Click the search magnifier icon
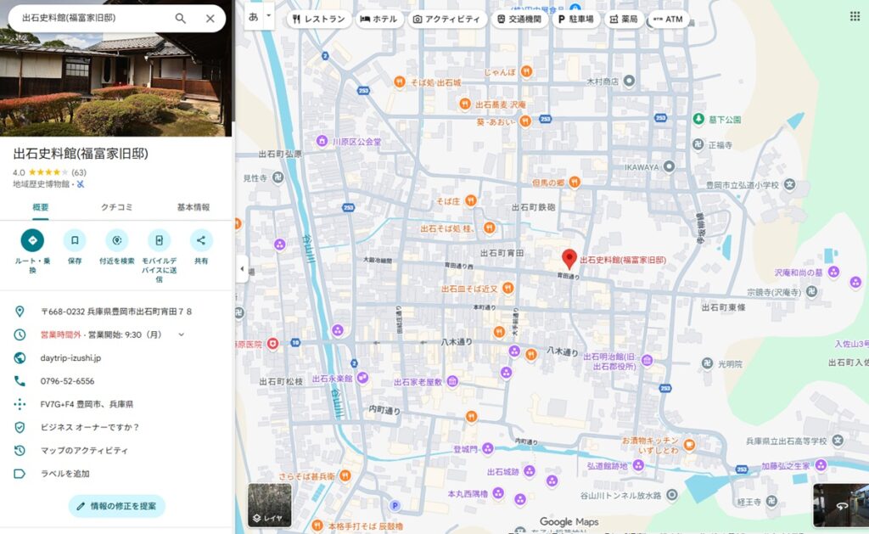869x534 pixels. click(181, 18)
